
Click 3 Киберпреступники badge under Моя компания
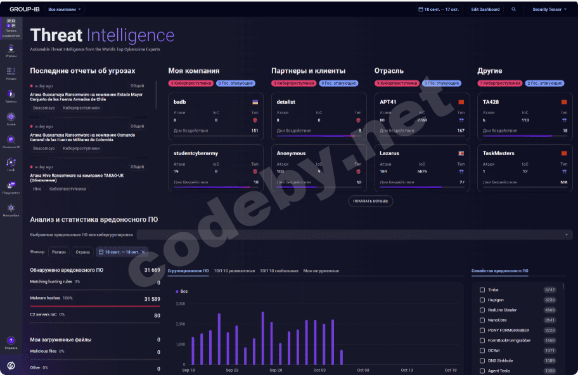click(x=191, y=83)
